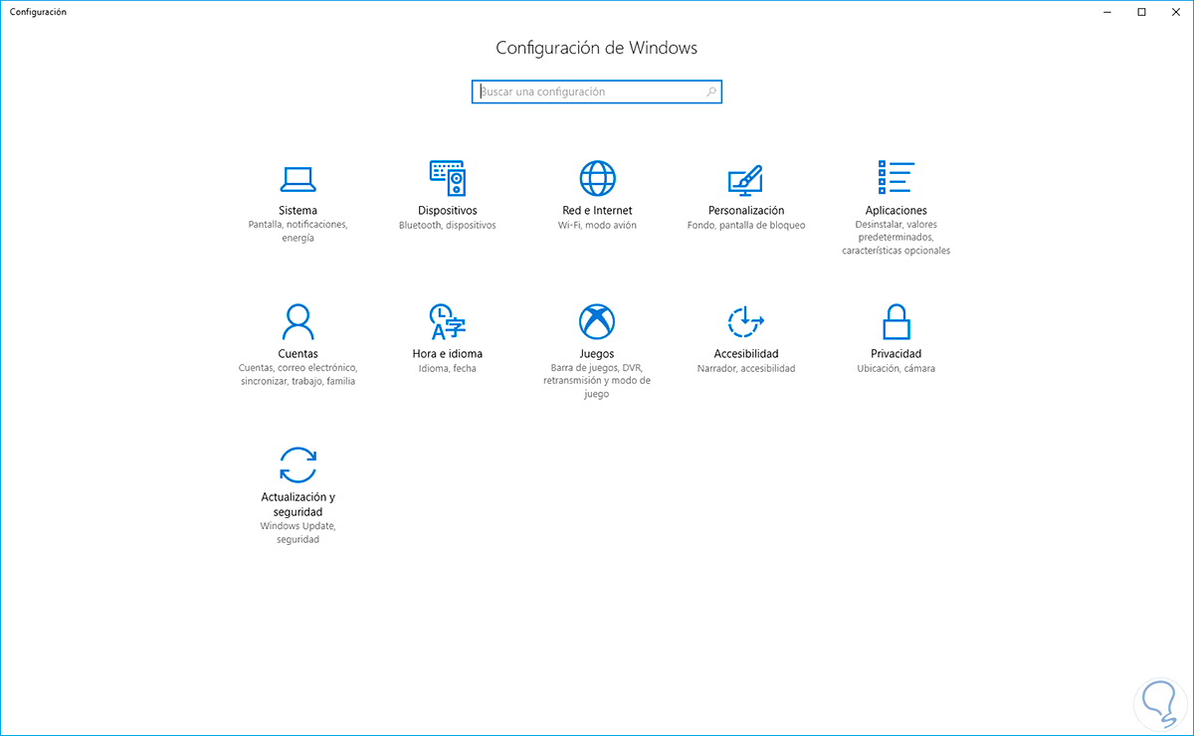The image size is (1194, 736).
Task: Select the 'Sistema' category label
Action: pyautogui.click(x=298, y=211)
